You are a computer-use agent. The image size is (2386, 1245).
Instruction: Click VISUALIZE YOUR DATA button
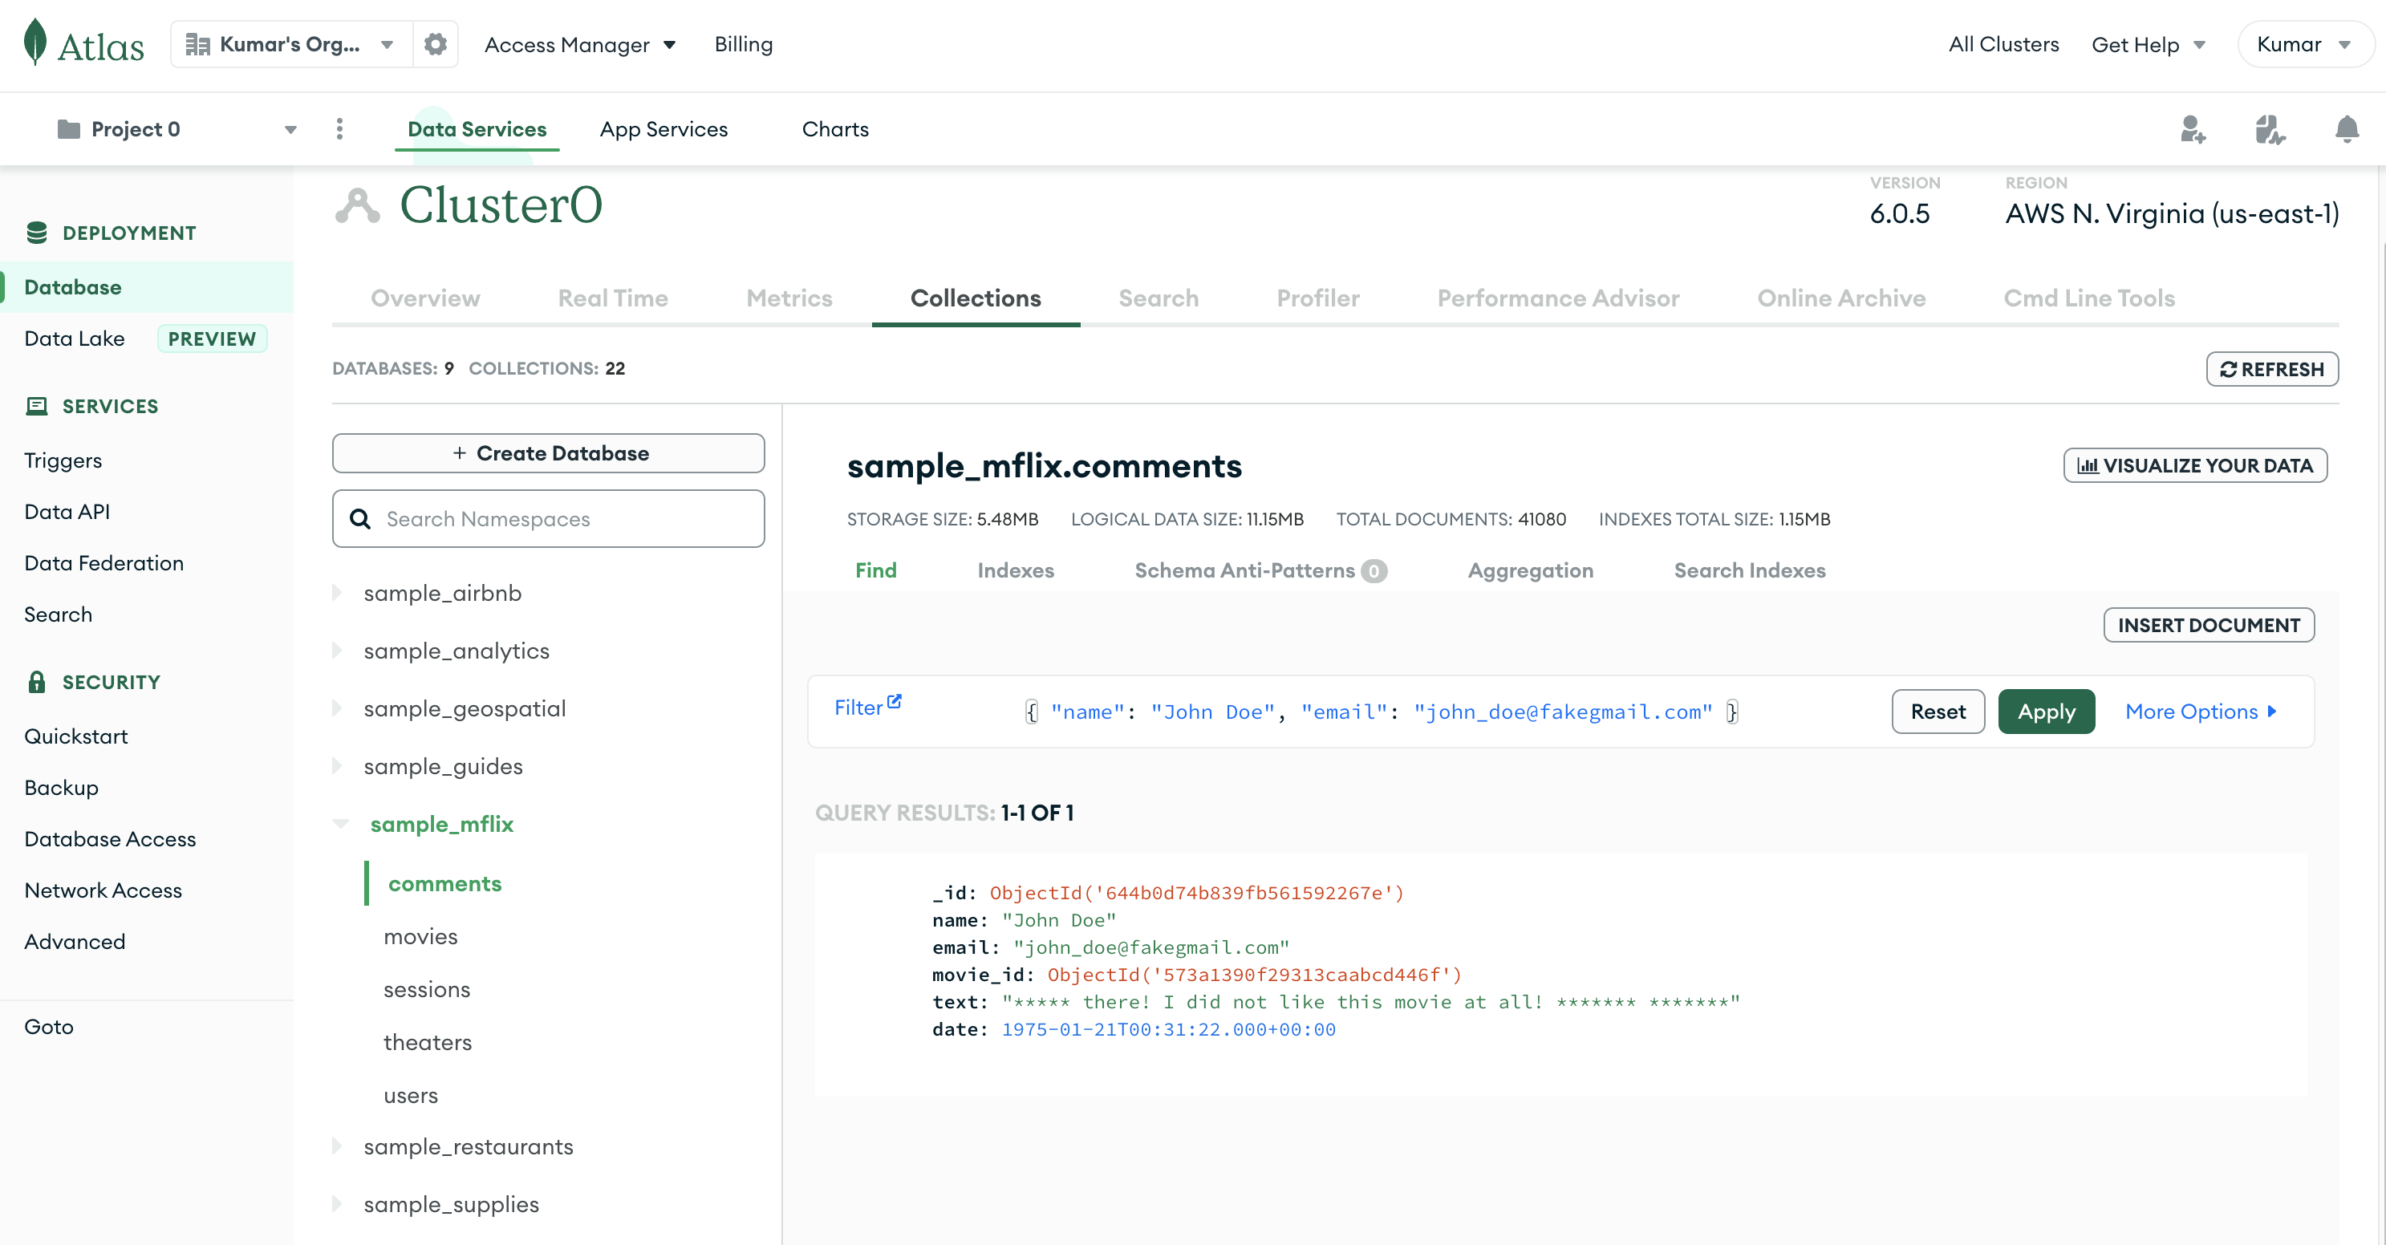tap(2194, 465)
